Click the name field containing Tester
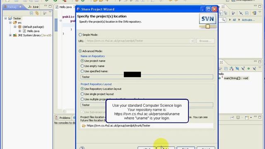 147,77
